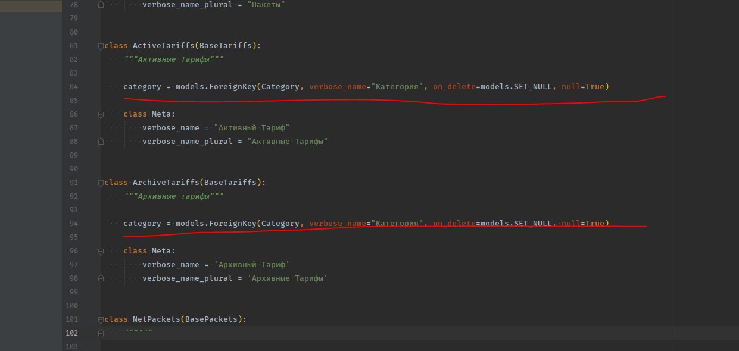Image resolution: width=739 pixels, height=351 pixels.
Task: Click BaseTariffs in ActiveTariffs definition
Action: [226, 46]
